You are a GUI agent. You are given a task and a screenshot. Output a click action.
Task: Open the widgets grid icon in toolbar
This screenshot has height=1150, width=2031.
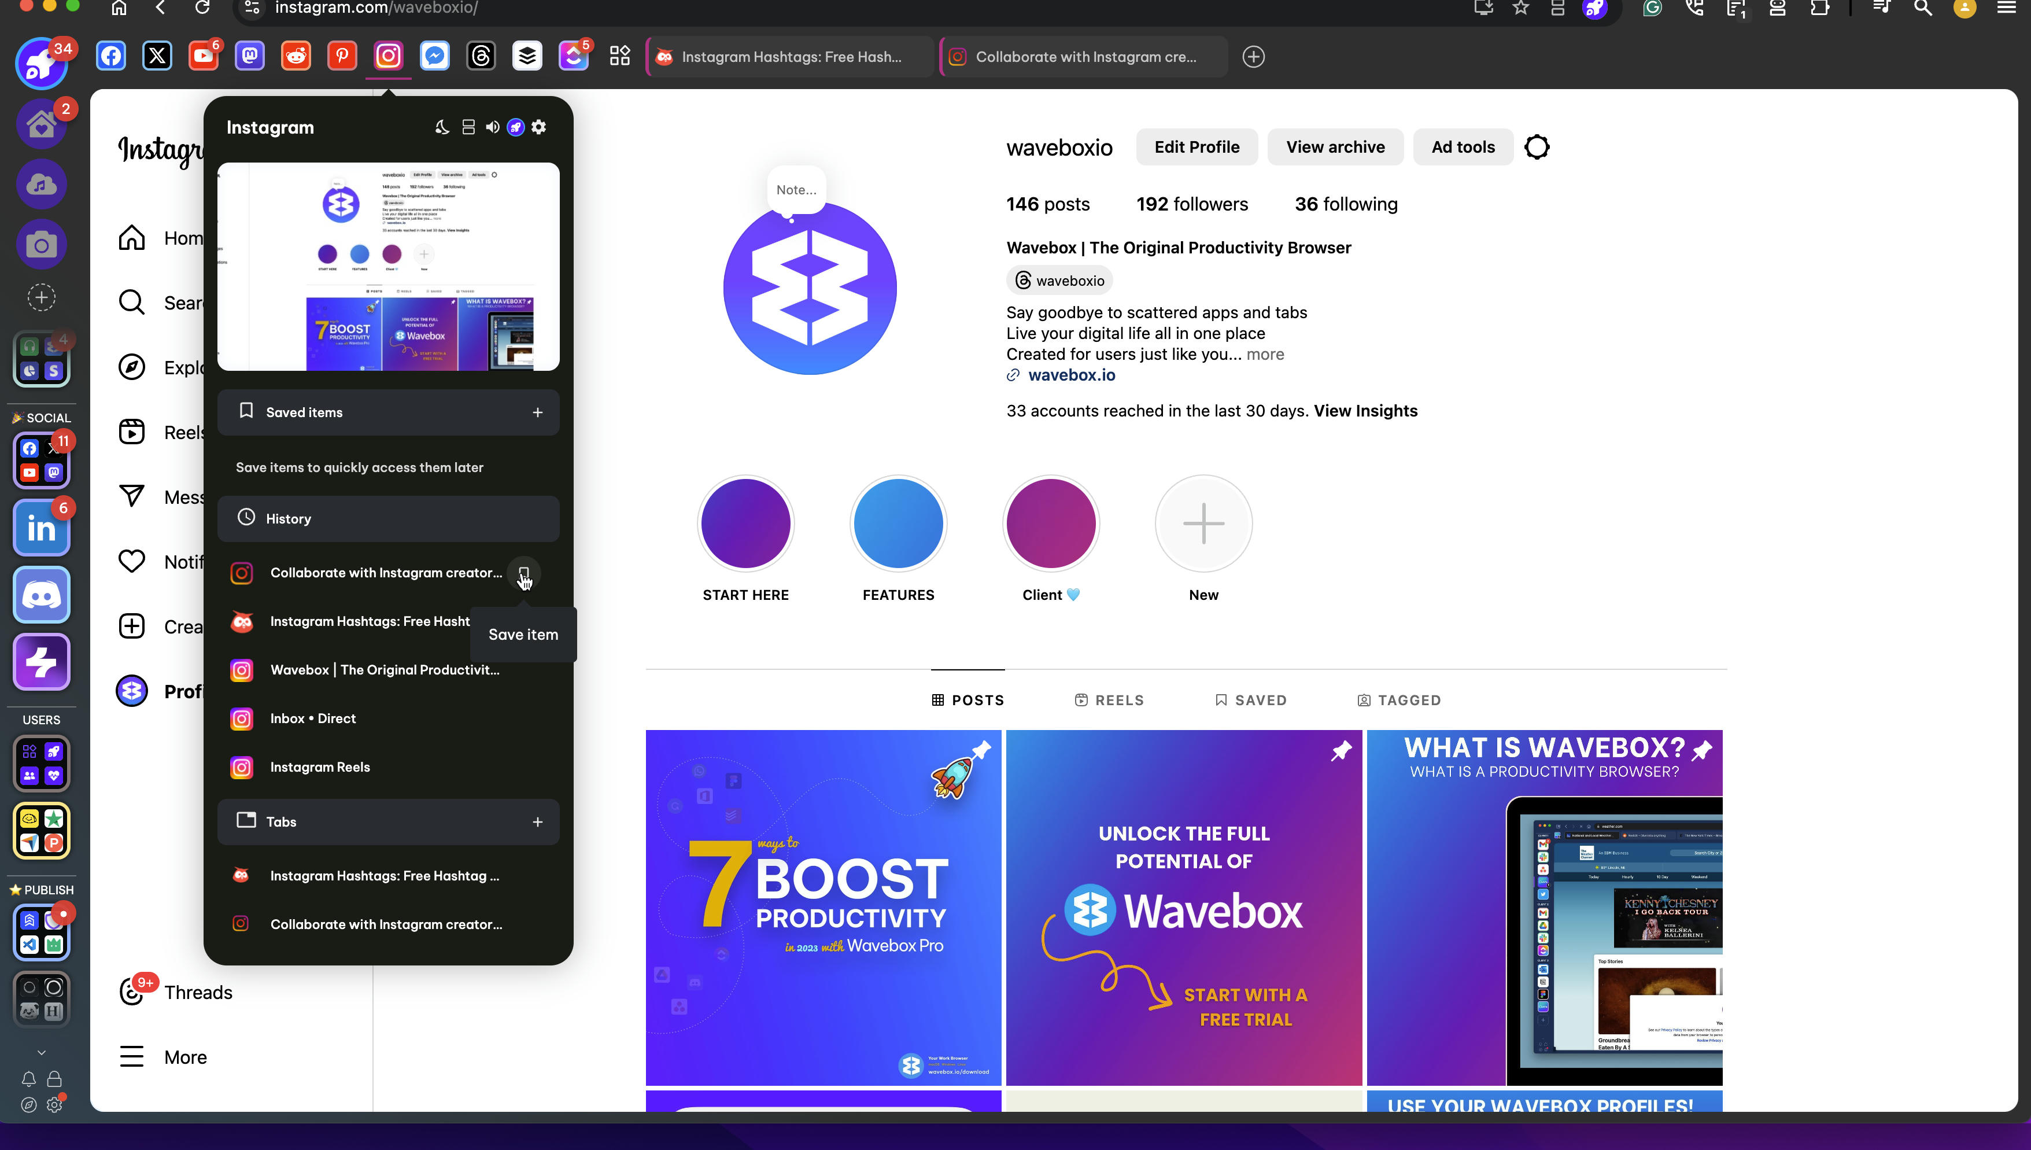pos(619,56)
